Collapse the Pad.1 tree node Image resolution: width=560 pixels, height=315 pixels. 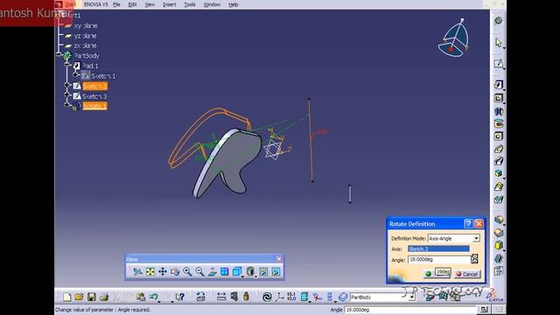tap(67, 64)
